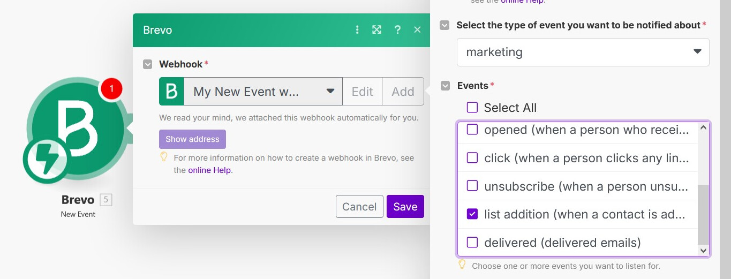Open the three-dot menu in Brevo dialog header
This screenshot has height=279, width=731.
(x=357, y=30)
